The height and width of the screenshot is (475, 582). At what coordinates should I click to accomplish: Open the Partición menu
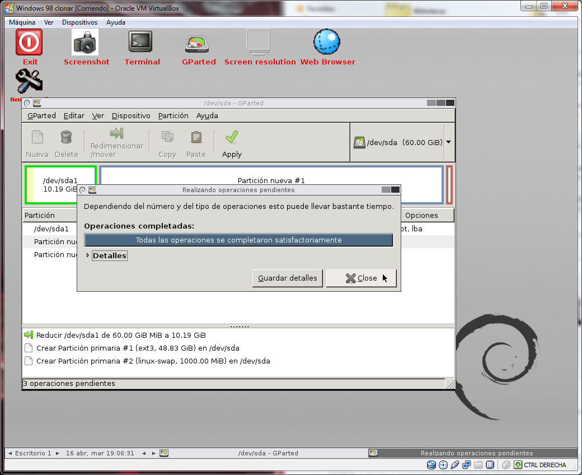click(x=173, y=115)
